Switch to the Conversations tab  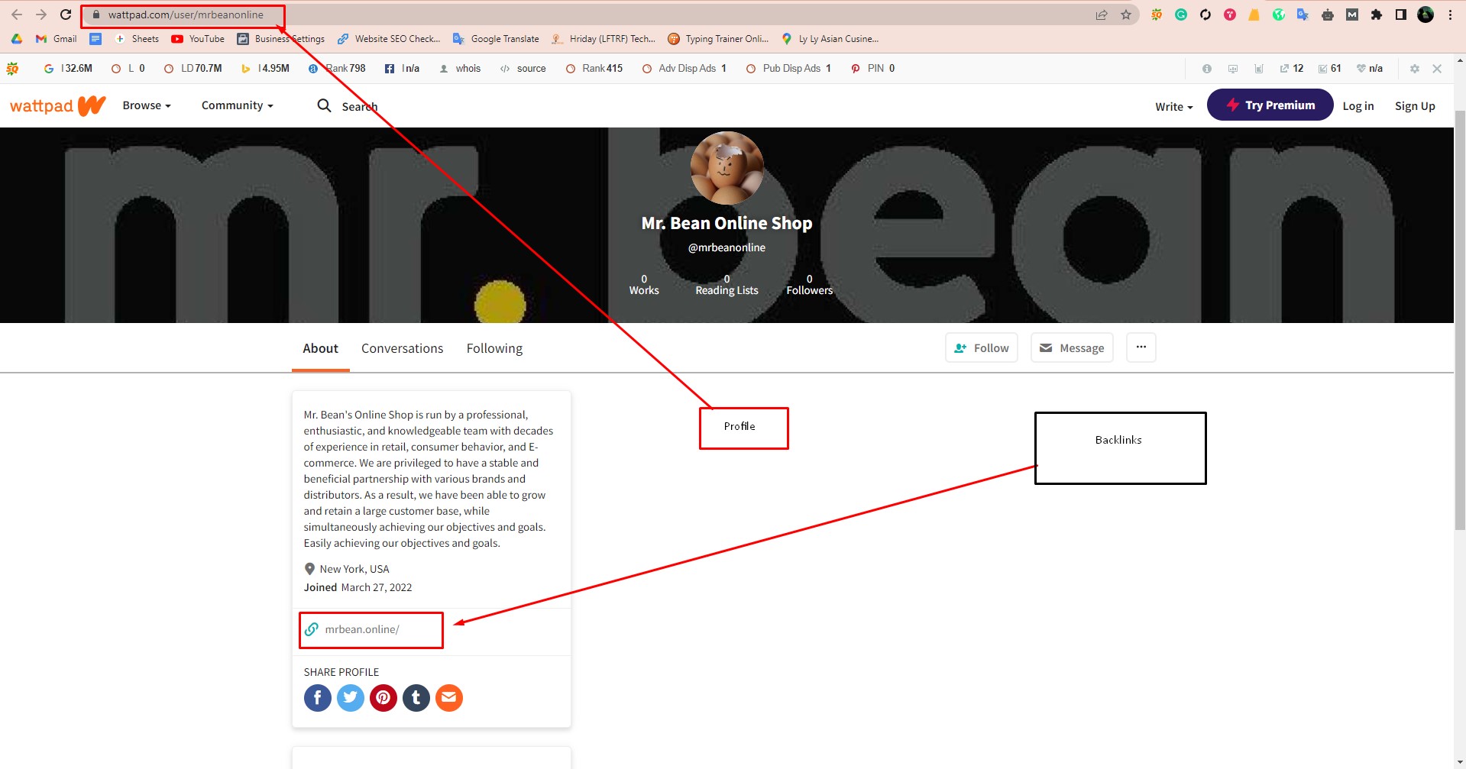(x=402, y=348)
